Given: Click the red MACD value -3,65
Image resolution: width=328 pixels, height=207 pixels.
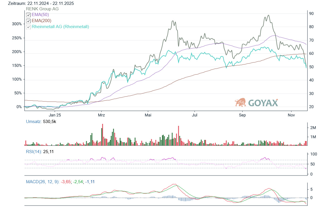Looking at the screenshot, I should click(x=67, y=182).
